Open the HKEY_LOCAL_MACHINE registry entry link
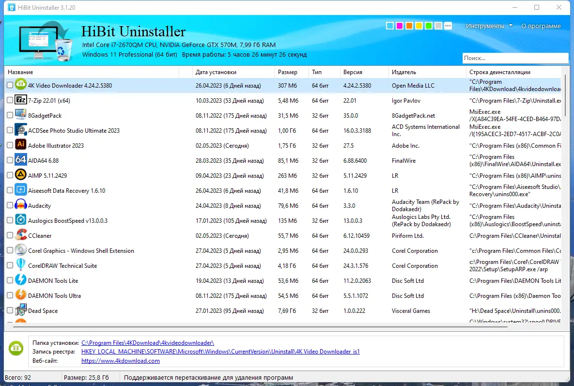This screenshot has height=386, width=574. click(x=220, y=352)
